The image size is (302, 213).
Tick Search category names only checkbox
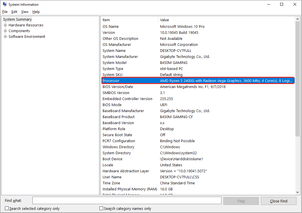(x=101, y=208)
